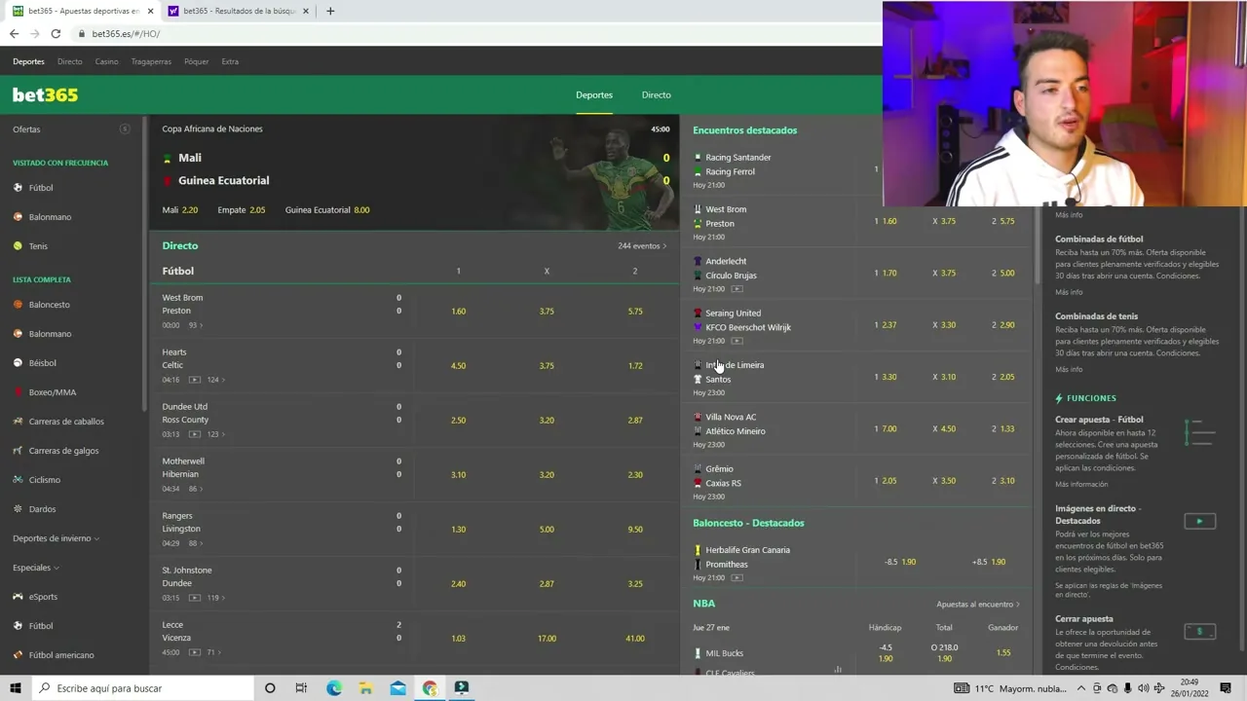Open Carreras de galgos
Screen dimensions: 1247x701
click(x=63, y=451)
